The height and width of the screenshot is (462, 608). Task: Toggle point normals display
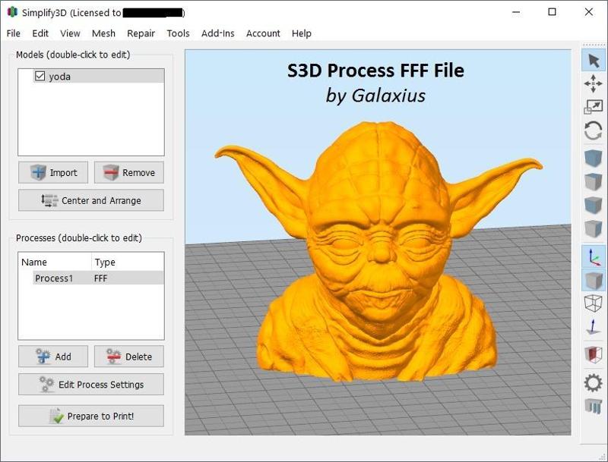594,327
